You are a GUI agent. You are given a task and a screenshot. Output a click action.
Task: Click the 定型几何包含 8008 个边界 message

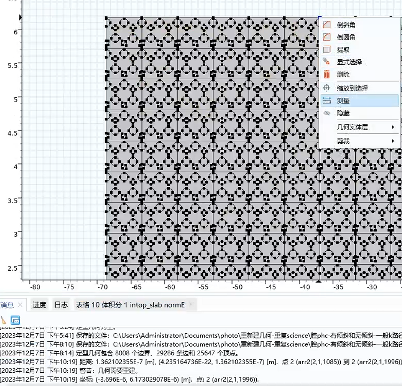[120, 353]
